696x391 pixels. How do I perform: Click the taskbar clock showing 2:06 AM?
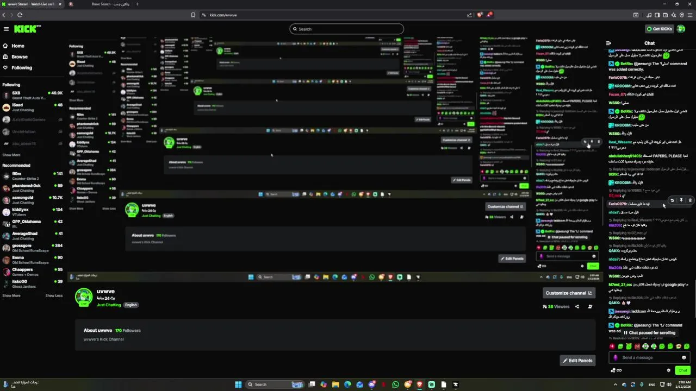click(682, 384)
